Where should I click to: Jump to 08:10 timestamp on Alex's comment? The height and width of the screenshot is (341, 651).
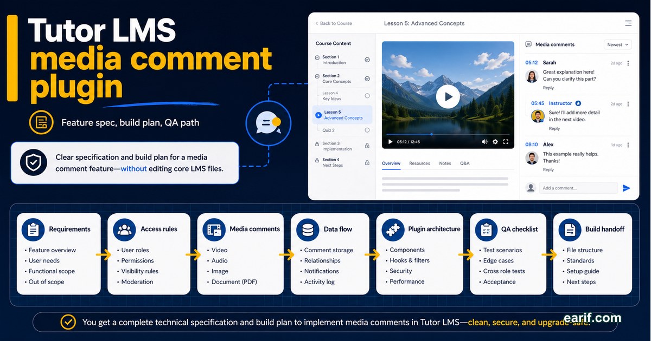pyautogui.click(x=532, y=145)
